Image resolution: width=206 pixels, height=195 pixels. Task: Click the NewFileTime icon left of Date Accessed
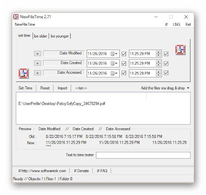[x=23, y=73]
